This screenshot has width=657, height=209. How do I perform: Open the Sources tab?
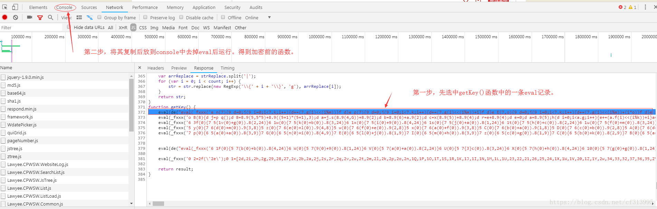pos(89,7)
